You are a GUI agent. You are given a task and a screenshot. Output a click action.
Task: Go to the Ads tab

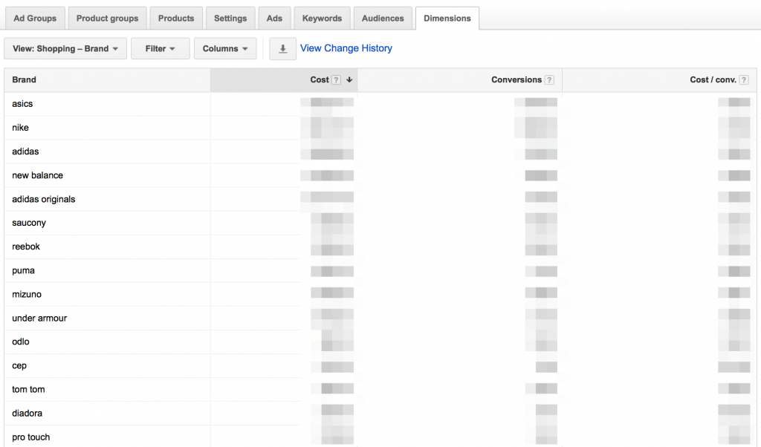[274, 19]
